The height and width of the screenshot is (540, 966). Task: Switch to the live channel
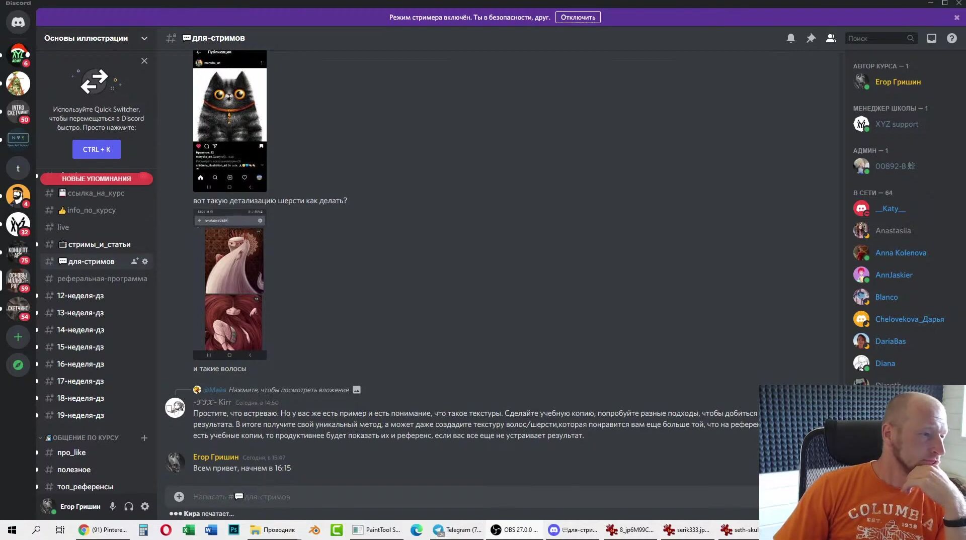tap(97, 227)
